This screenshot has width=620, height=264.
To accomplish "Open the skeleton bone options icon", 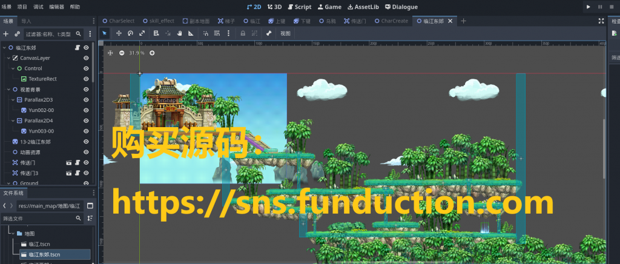I will point(268,33).
